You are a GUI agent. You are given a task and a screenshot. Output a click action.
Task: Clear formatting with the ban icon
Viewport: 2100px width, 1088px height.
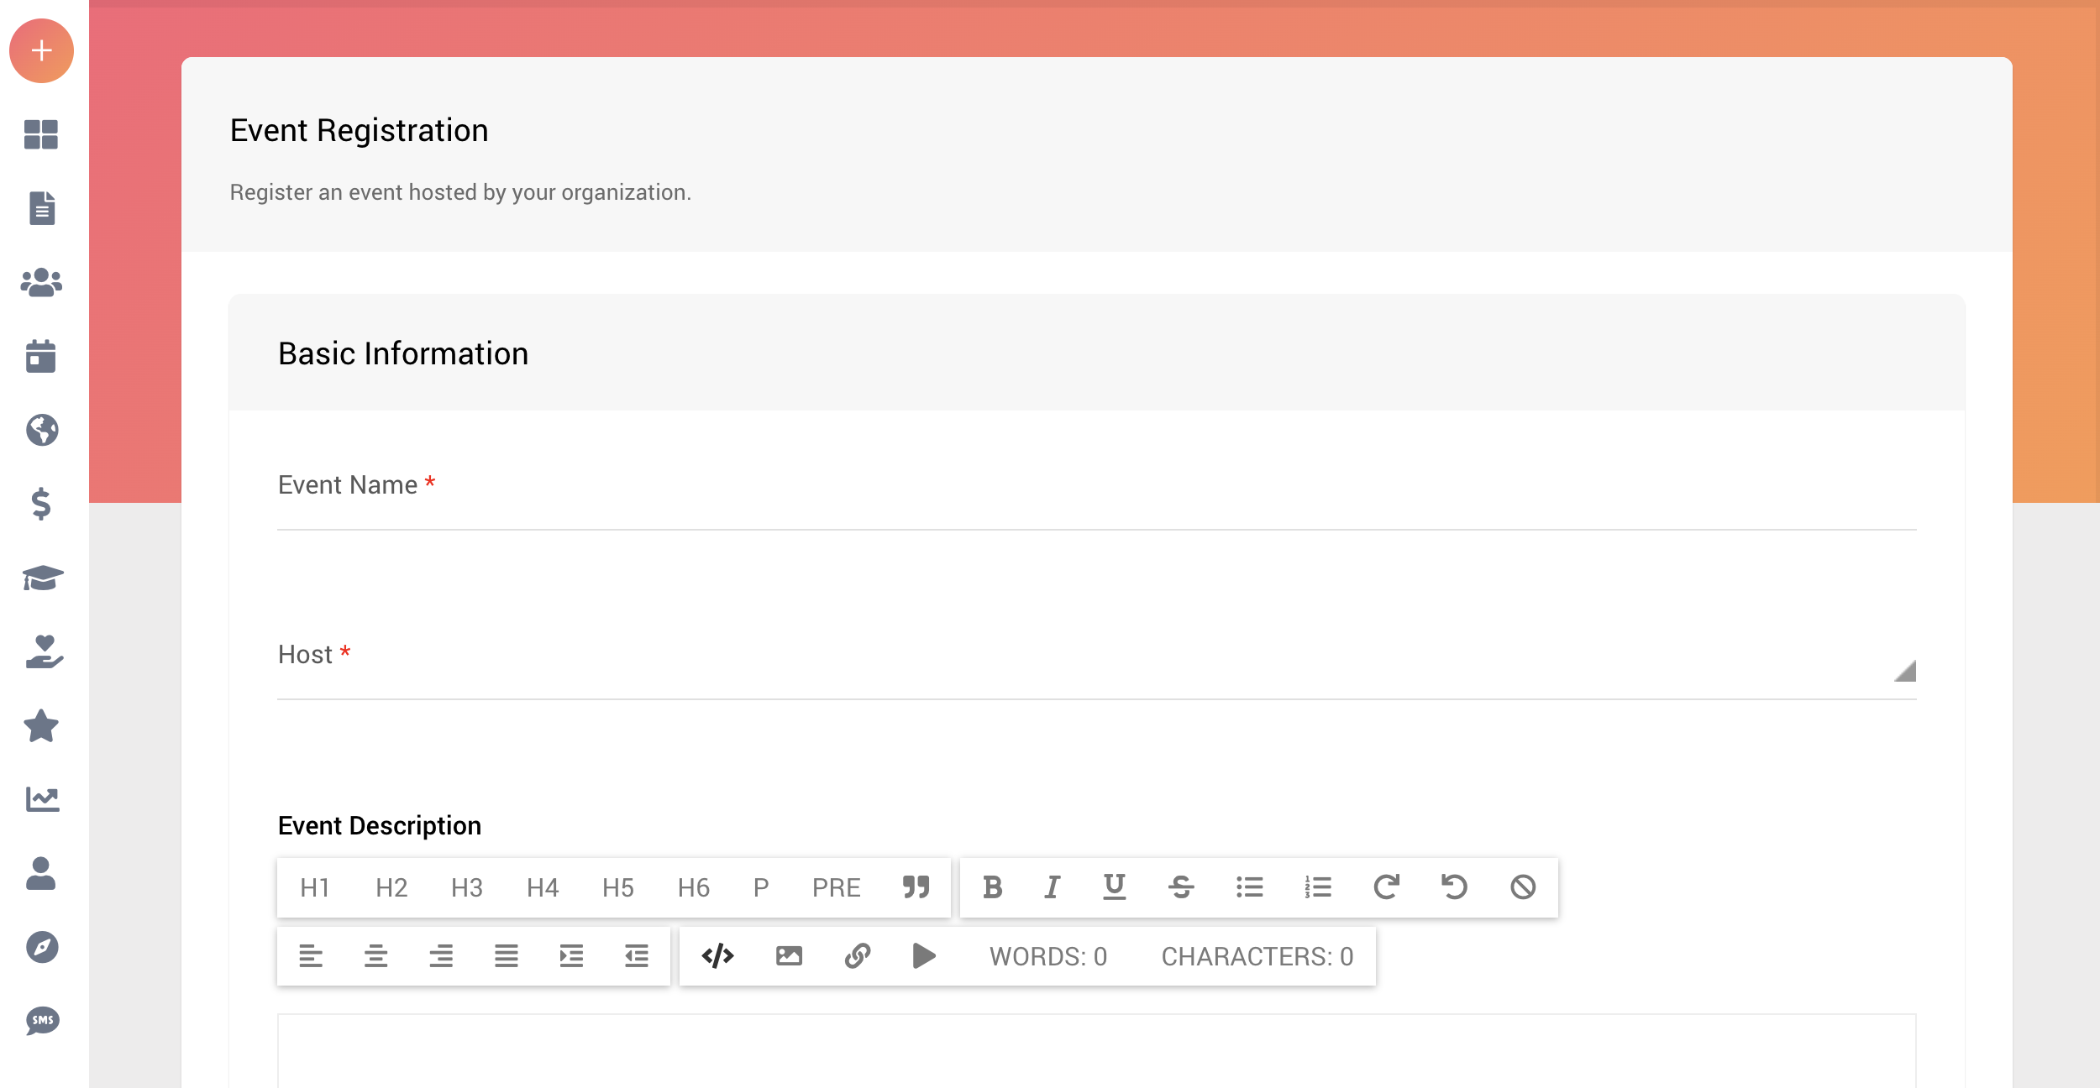click(1523, 887)
